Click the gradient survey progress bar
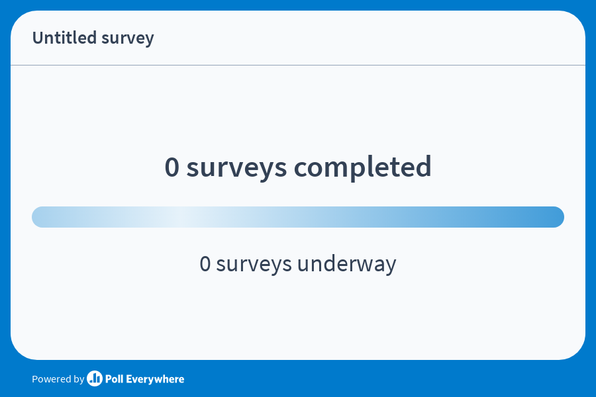 (298, 216)
